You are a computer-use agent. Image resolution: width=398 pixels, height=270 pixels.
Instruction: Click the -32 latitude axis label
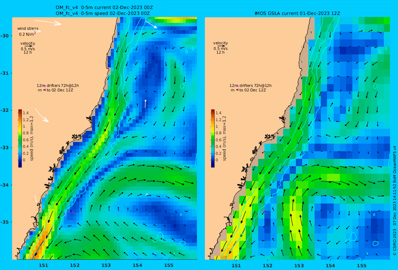[x=4, y=110]
